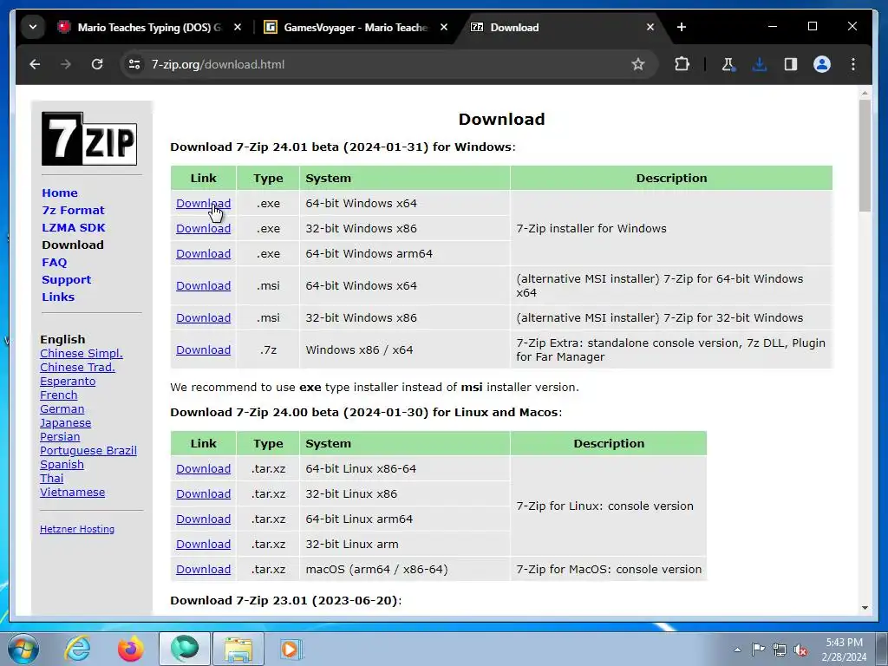Click the 7-Zip logo

[89, 139]
